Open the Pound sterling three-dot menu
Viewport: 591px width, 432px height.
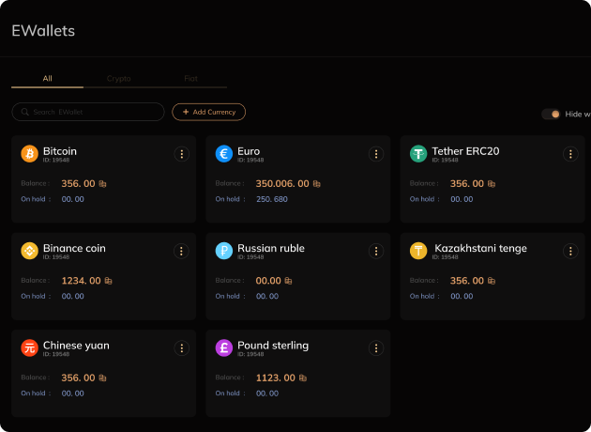[376, 348]
